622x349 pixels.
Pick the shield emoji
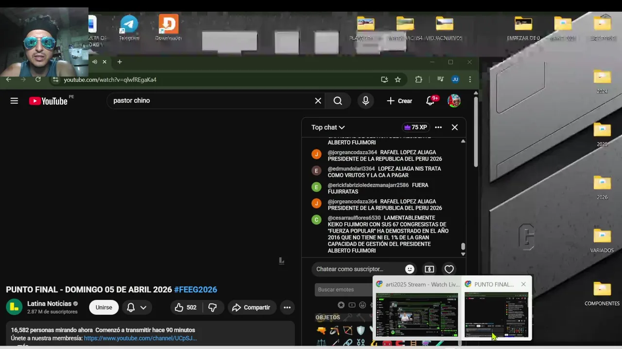(361, 331)
